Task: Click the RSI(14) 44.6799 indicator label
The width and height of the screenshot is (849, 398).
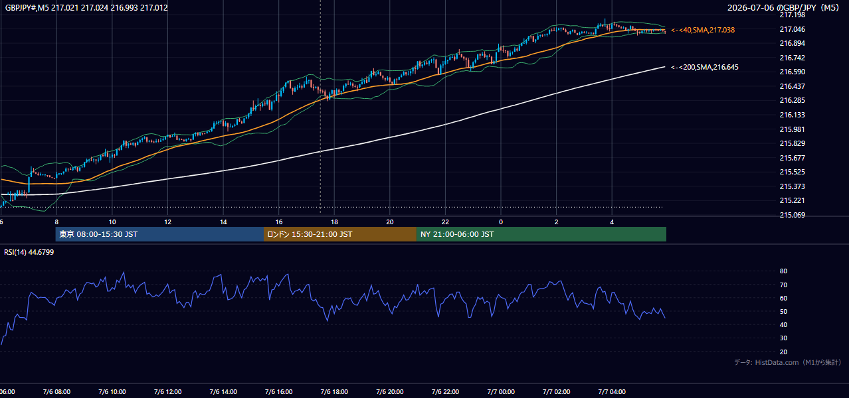Action: 29,252
